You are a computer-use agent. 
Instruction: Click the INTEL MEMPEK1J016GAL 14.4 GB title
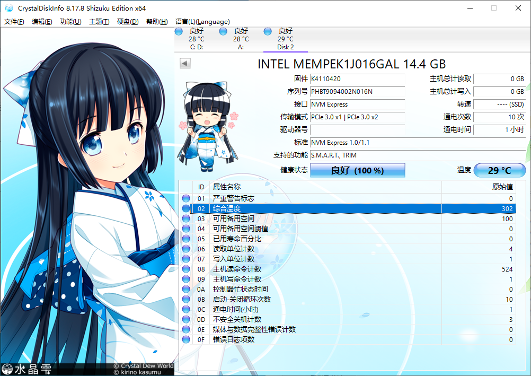click(x=351, y=64)
